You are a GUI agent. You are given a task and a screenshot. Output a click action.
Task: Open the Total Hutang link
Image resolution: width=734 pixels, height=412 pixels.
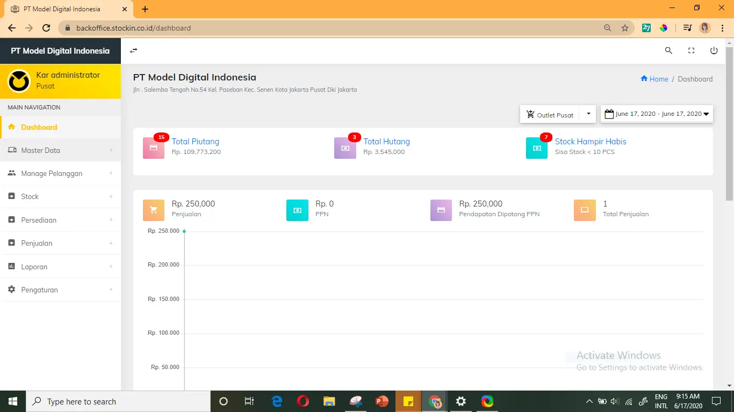(x=387, y=142)
